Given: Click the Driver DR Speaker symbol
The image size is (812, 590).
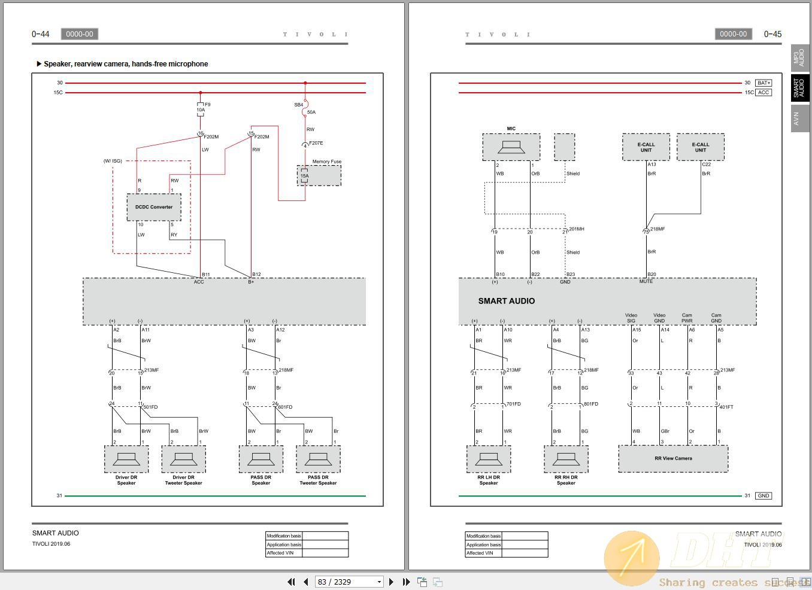Looking at the screenshot, I should click(x=126, y=459).
